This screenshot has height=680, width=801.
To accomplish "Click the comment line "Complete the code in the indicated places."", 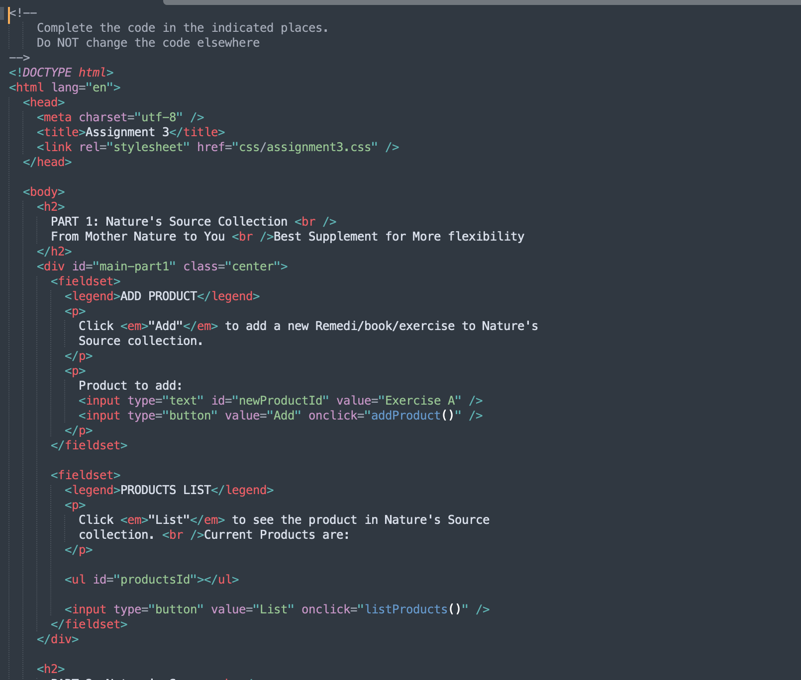I will [x=183, y=28].
